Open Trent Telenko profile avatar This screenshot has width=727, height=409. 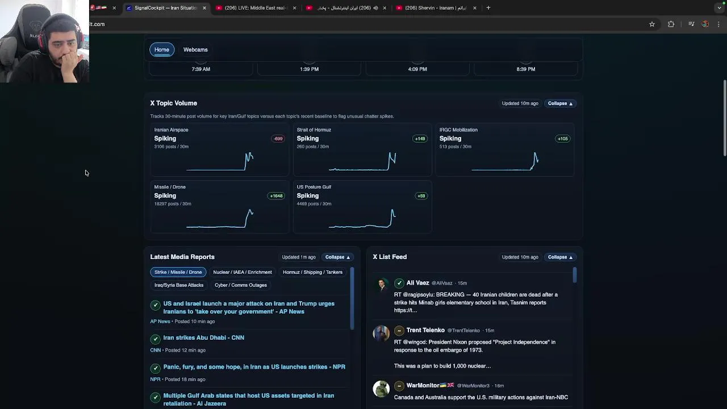tap(381, 333)
